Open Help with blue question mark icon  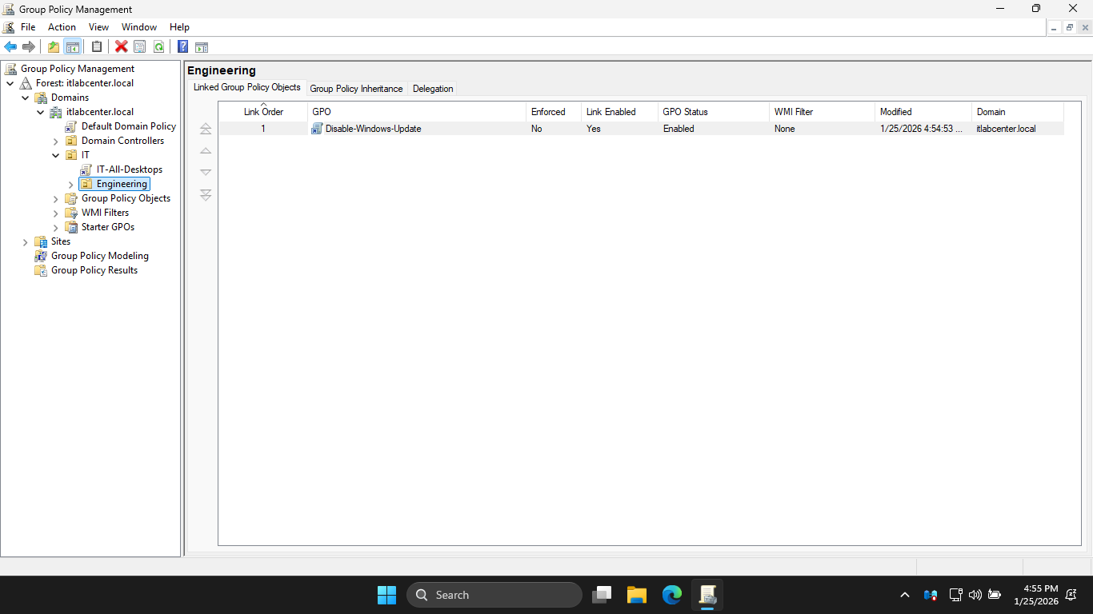[182, 46]
